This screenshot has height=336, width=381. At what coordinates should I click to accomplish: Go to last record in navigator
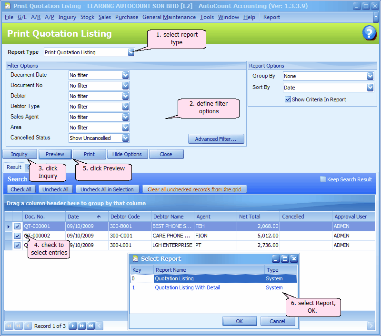[90, 326]
